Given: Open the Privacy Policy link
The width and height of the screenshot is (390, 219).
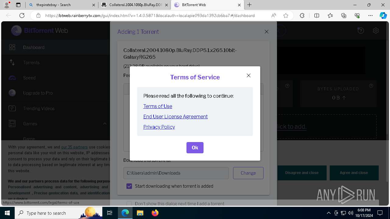Looking at the screenshot, I should point(159,127).
